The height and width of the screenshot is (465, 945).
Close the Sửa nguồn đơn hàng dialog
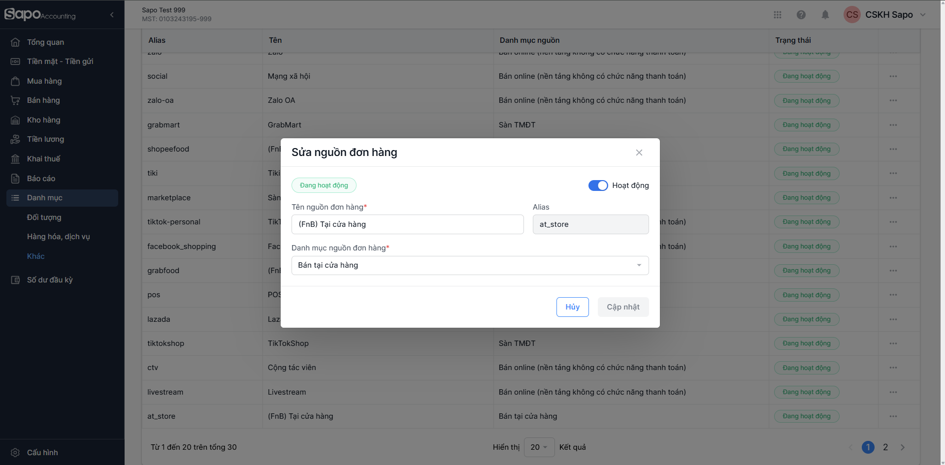pyautogui.click(x=639, y=153)
